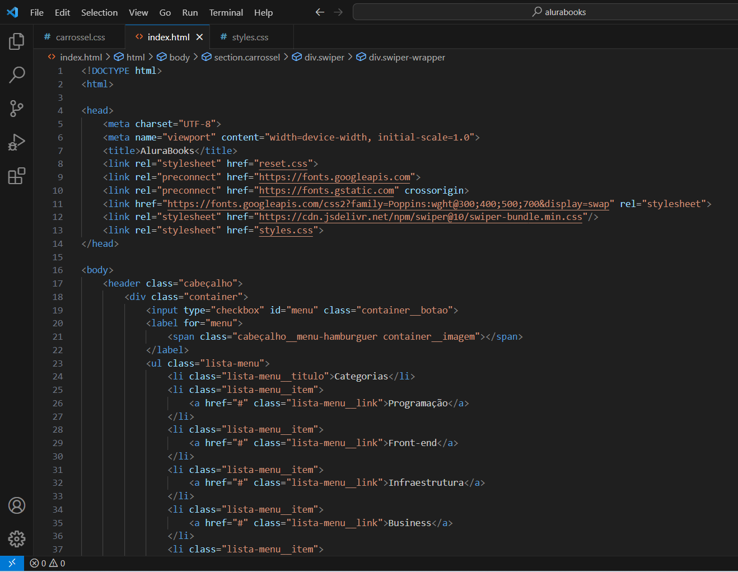Show errors and warnings count in status bar
This screenshot has width=738, height=572.
48,563
